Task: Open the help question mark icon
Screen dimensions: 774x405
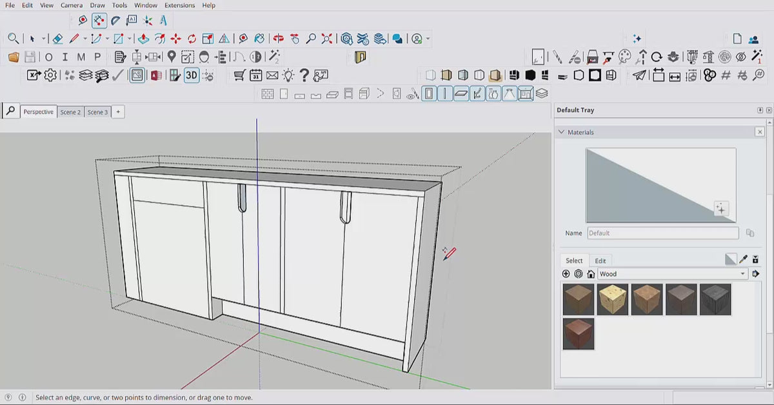Action: pyautogui.click(x=304, y=75)
